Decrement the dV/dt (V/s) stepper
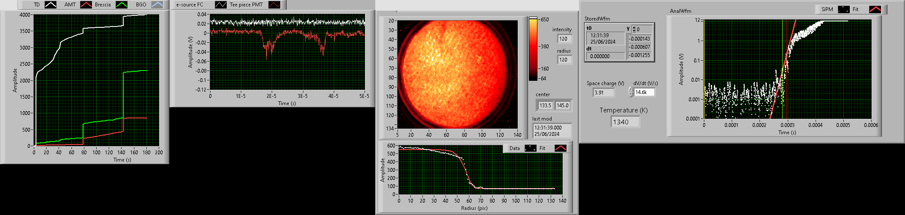Viewport: 905px width, 215px height. pyautogui.click(x=630, y=94)
